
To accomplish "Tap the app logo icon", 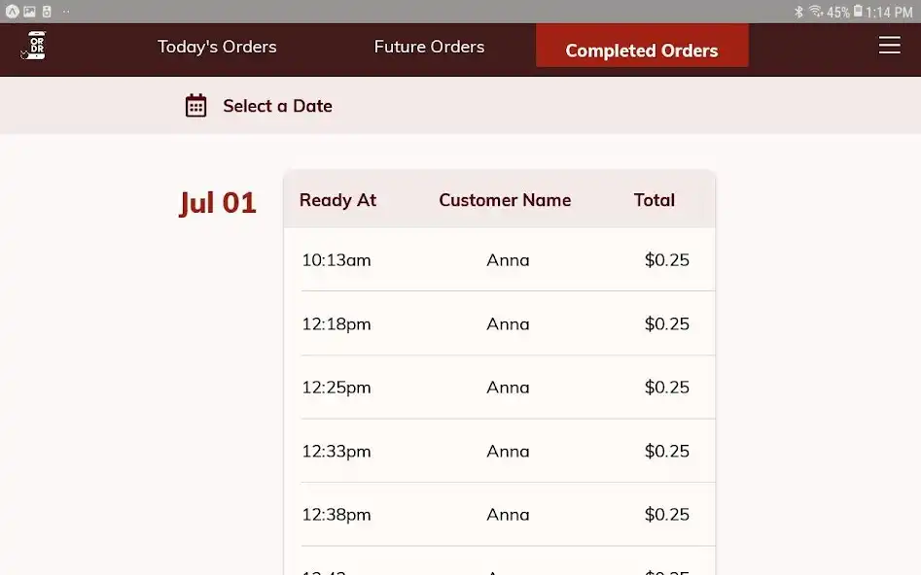I will (x=35, y=46).
